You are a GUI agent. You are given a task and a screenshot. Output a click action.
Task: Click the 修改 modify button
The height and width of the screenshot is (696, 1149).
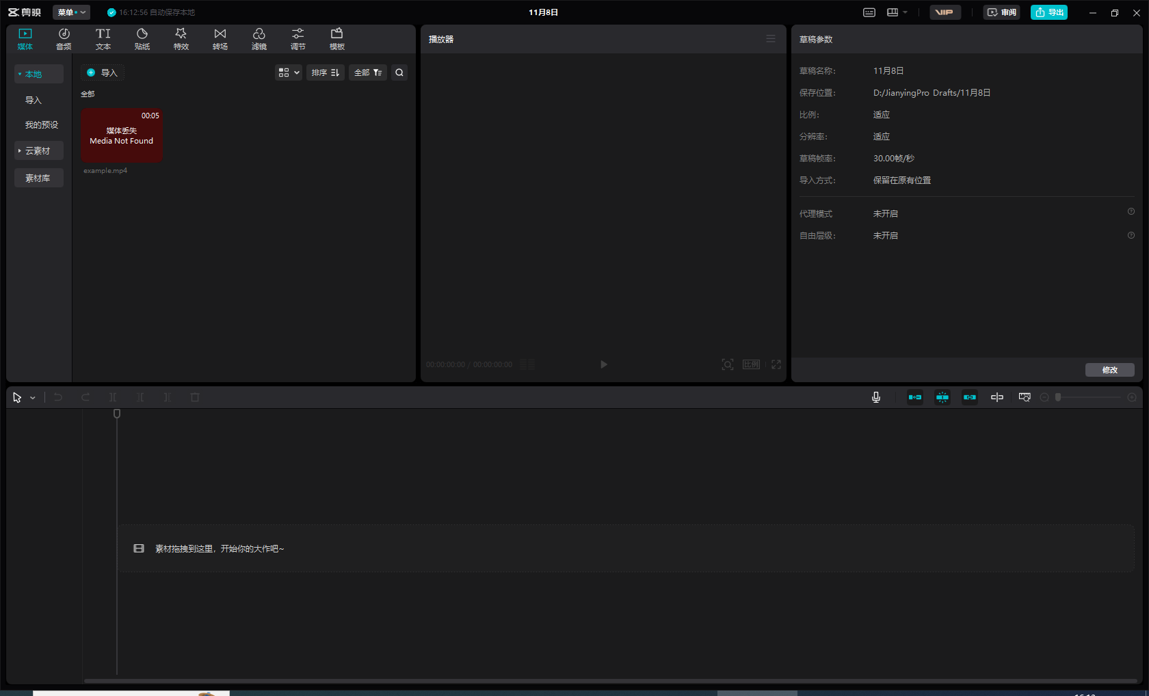1110,370
